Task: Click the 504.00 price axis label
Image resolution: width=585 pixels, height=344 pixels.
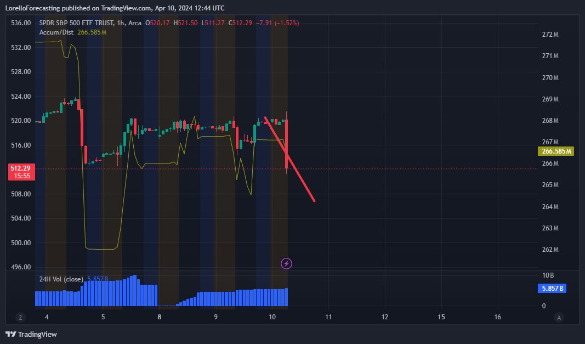Action: click(x=21, y=218)
